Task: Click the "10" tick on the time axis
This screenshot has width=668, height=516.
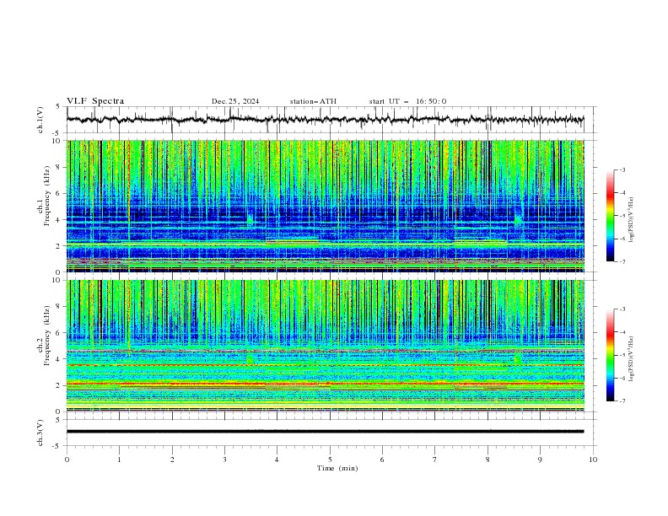Action: pos(593,460)
